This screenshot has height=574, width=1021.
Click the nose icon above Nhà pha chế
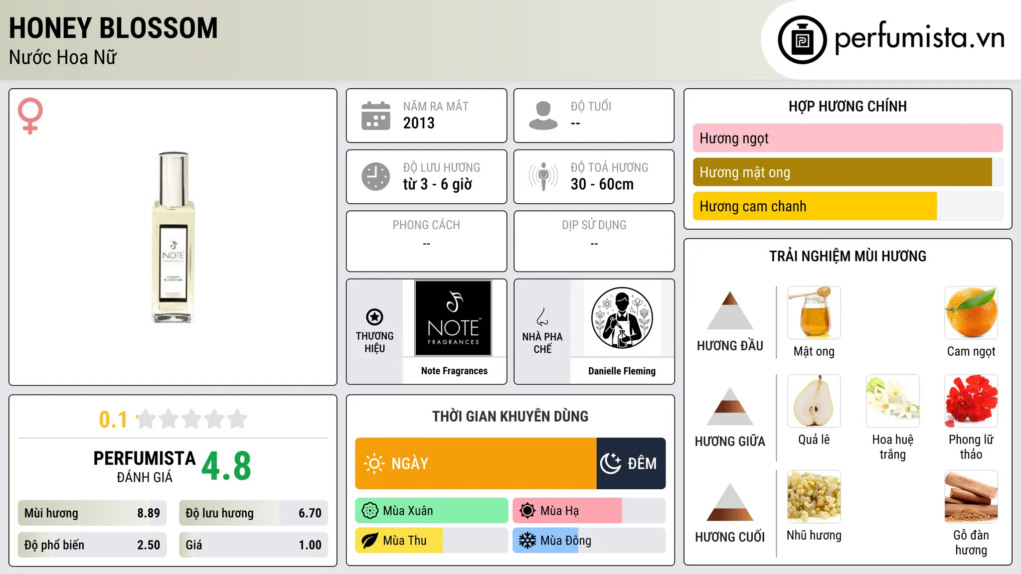click(x=542, y=317)
